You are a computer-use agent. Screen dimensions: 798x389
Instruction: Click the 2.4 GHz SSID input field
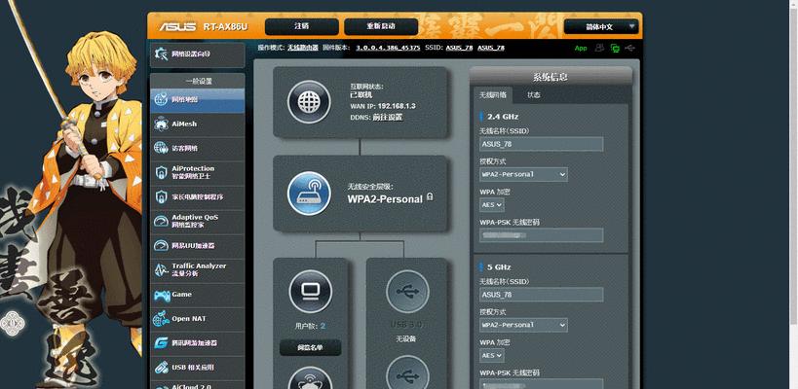coord(541,144)
